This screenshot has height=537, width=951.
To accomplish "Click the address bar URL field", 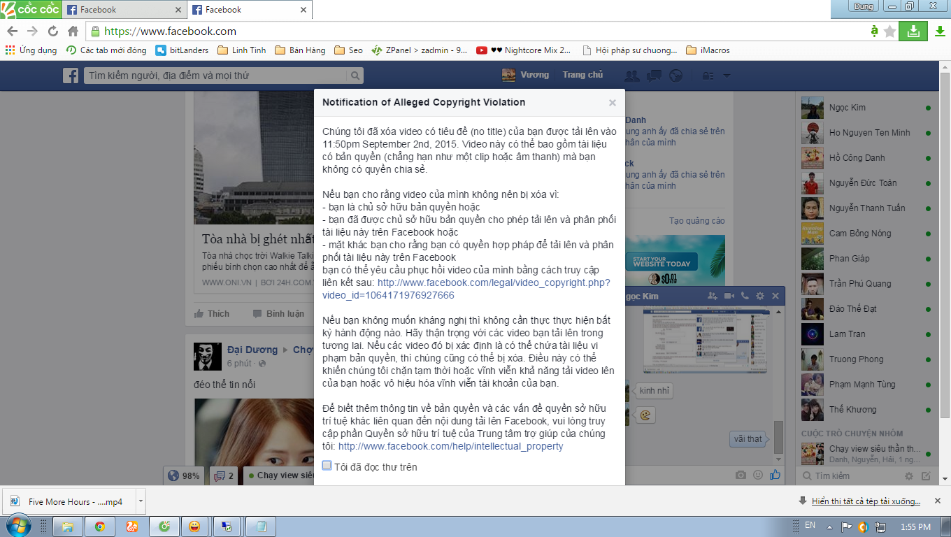I will coord(475,31).
